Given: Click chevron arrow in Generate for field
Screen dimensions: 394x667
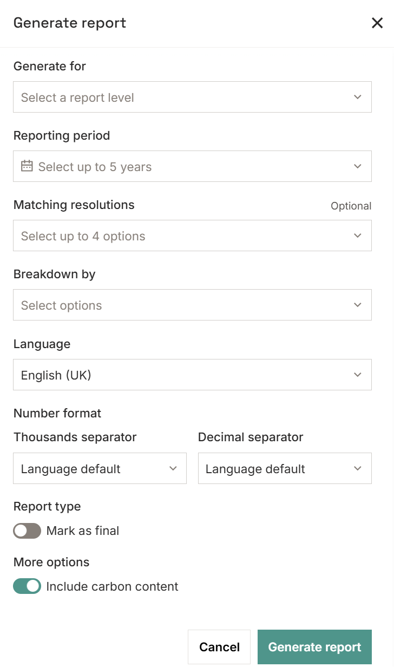Looking at the screenshot, I should 358,97.
